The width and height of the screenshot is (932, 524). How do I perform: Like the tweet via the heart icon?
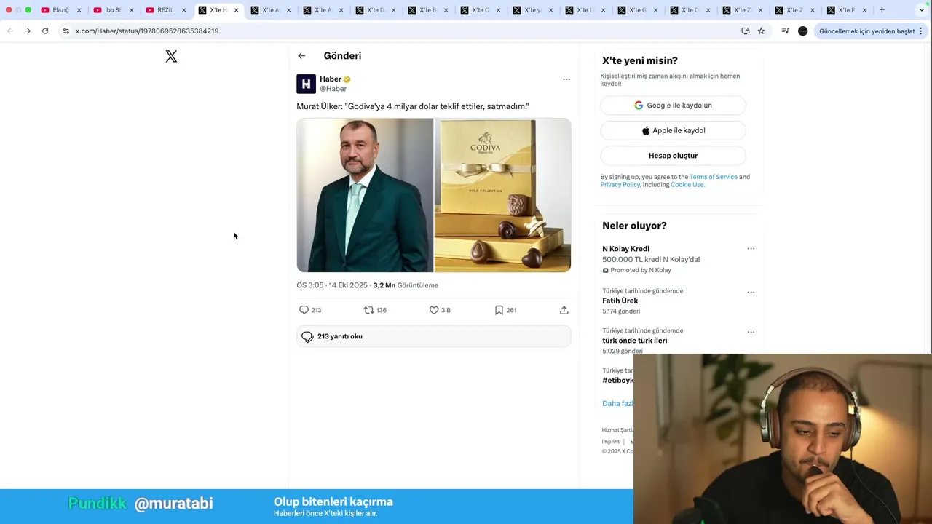pos(434,310)
